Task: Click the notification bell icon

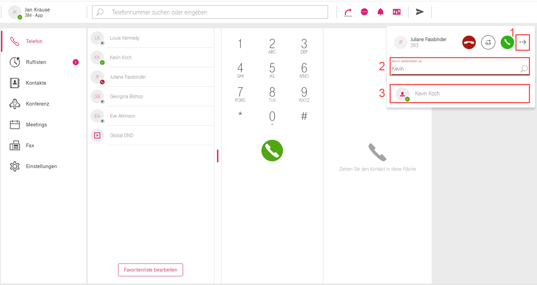Action: pos(380,12)
